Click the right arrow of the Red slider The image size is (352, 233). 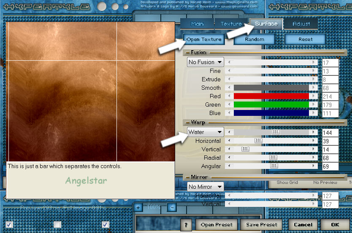(x=314, y=96)
